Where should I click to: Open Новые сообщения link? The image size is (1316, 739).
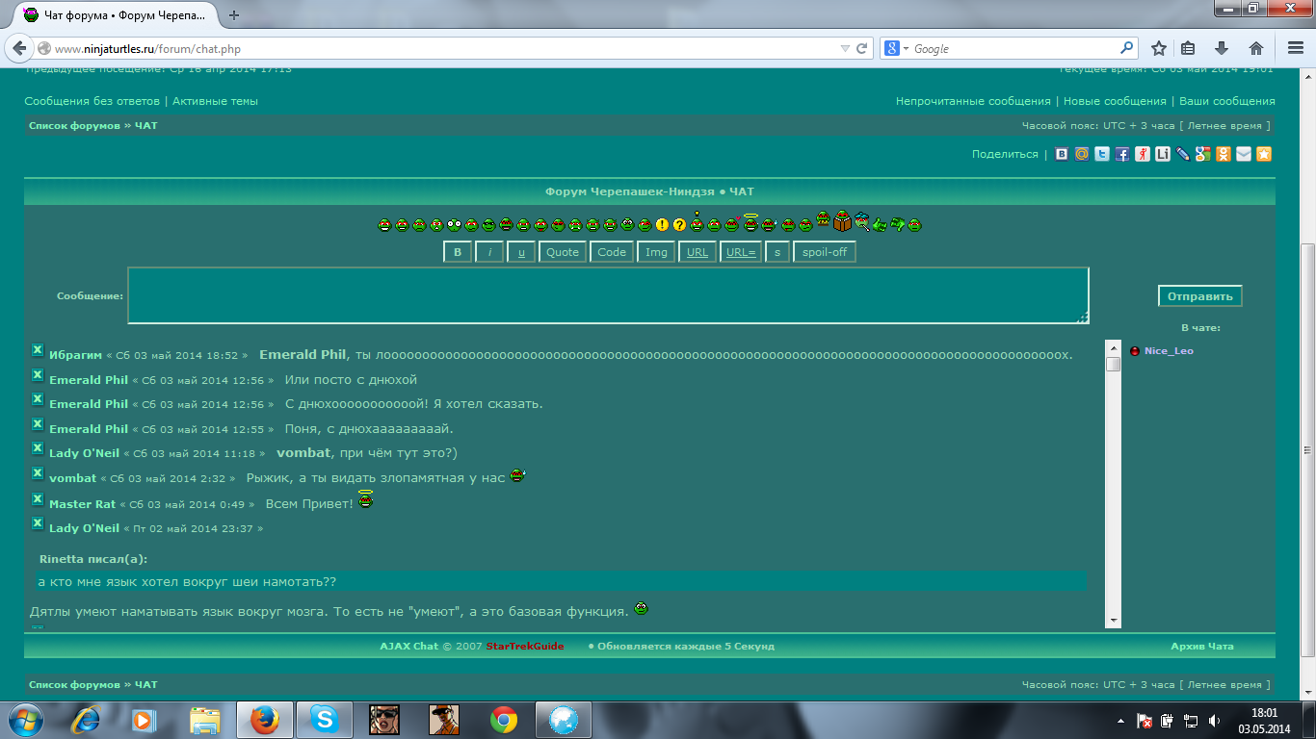(x=1115, y=101)
